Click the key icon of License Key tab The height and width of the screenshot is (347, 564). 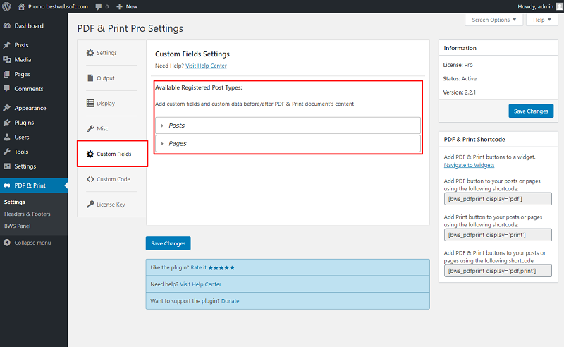(90, 204)
